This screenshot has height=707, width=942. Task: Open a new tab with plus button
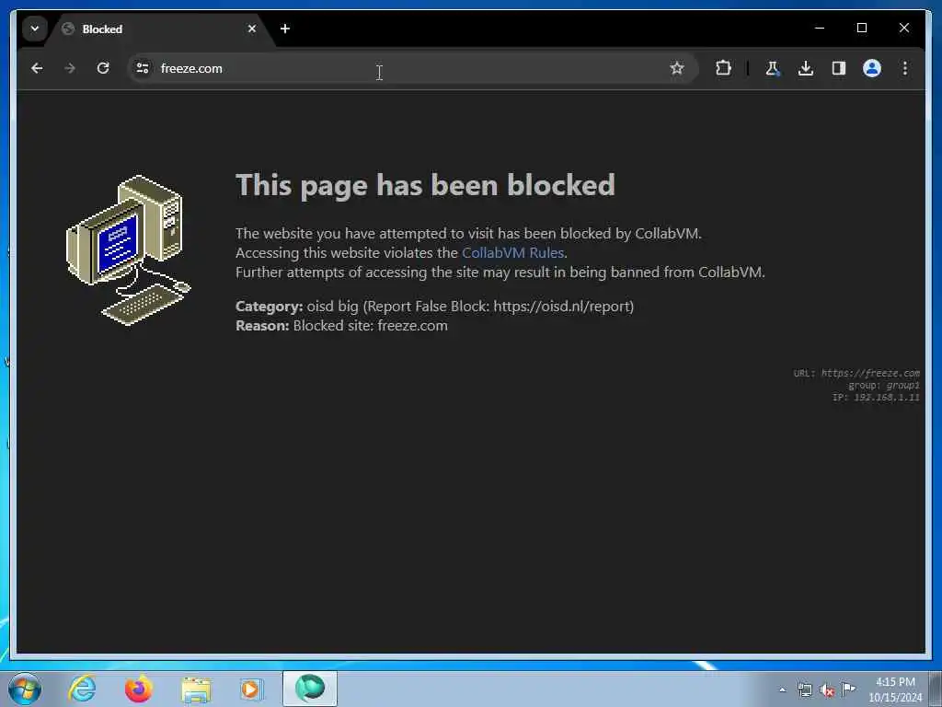click(x=285, y=29)
